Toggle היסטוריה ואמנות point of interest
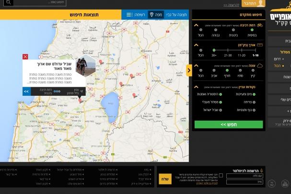The image size is (291, 194). (x=221, y=94)
